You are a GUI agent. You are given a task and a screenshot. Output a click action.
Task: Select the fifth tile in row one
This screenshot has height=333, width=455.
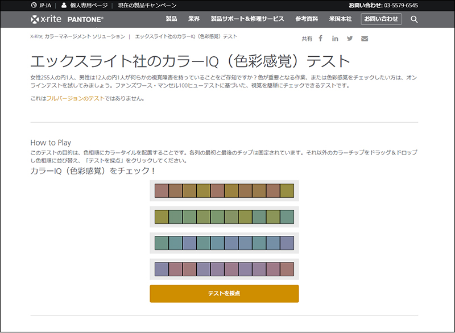click(217, 191)
